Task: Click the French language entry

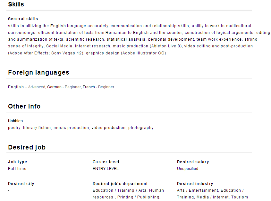Action: [89, 87]
